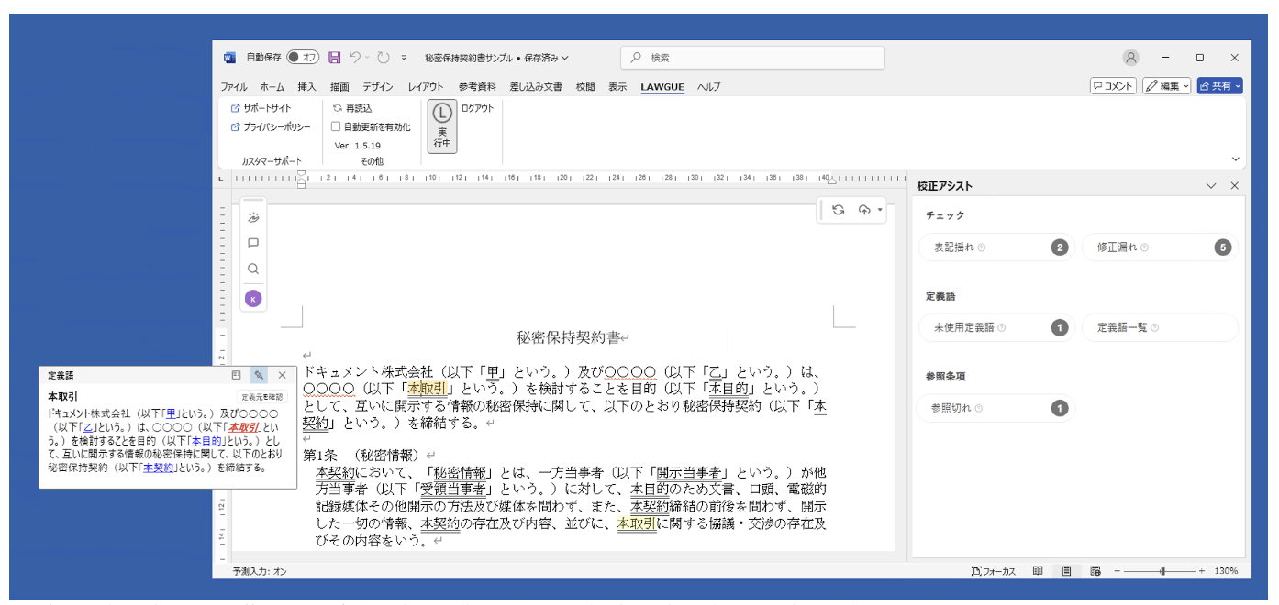
Task: Click the pin icon in 定義語 popup
Action: (x=259, y=375)
